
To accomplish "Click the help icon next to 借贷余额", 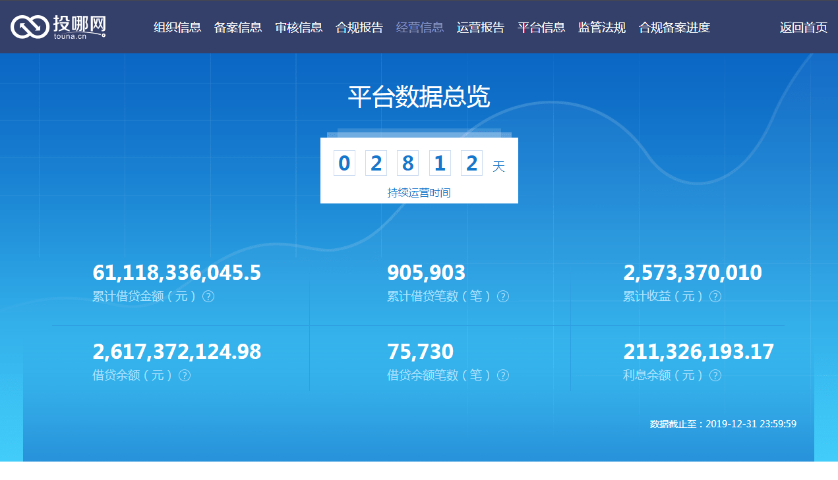I will [x=185, y=376].
